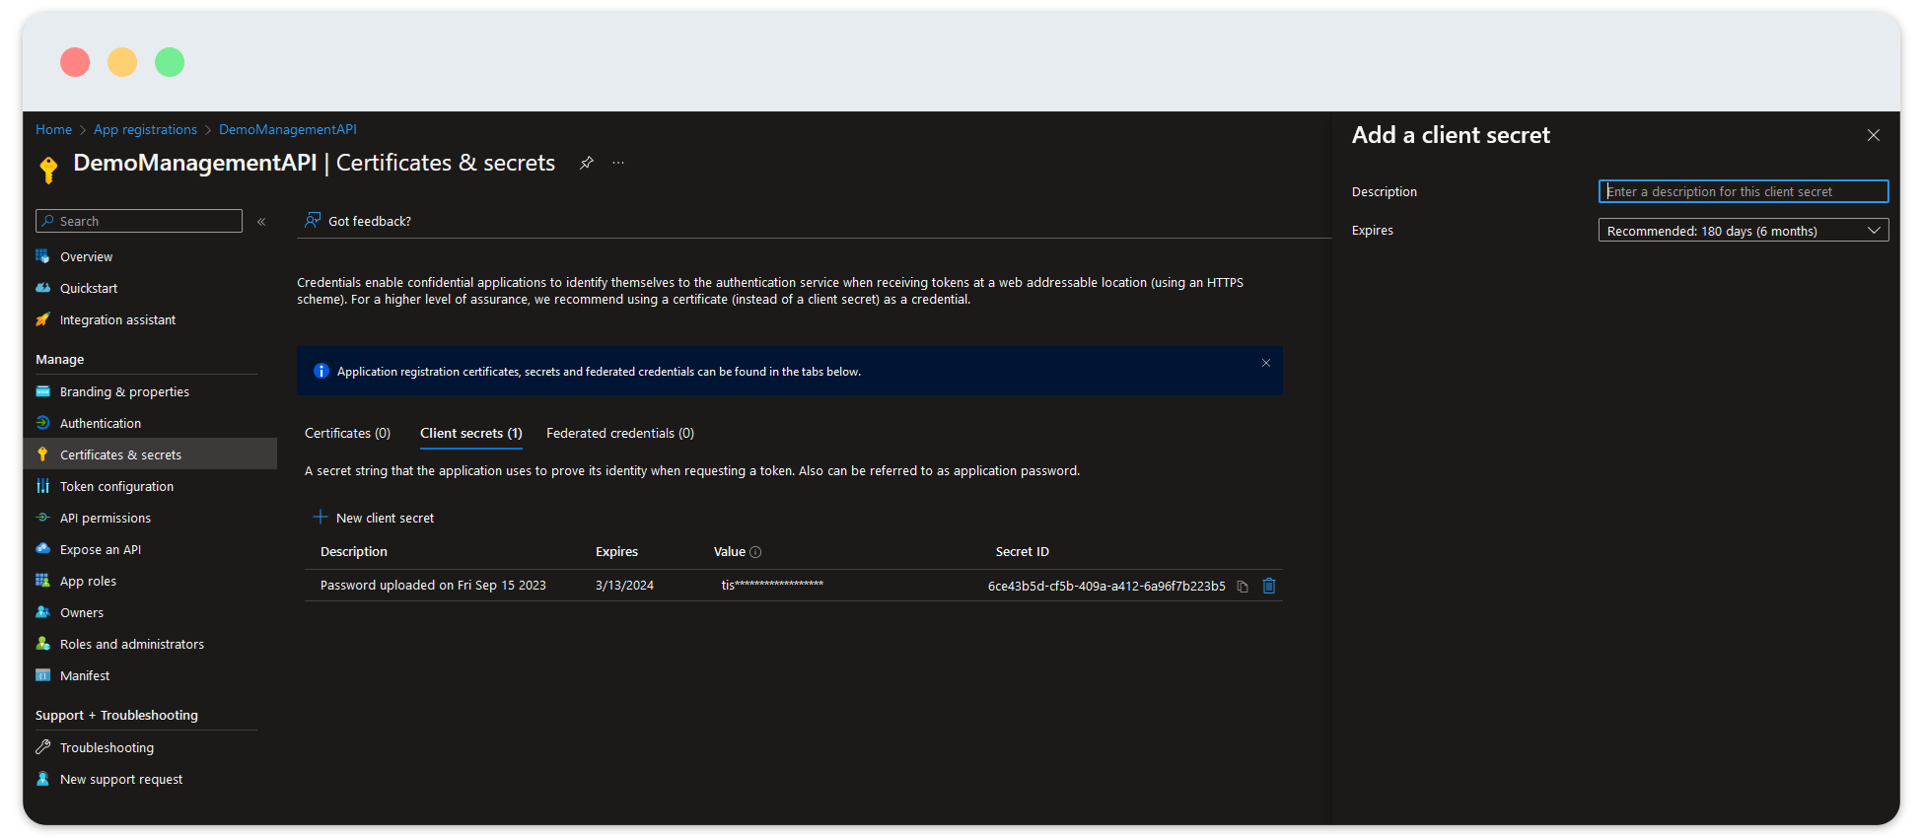This screenshot has width=1923, height=838.
Task: Dismiss the blue information banner
Action: pos(1266,363)
